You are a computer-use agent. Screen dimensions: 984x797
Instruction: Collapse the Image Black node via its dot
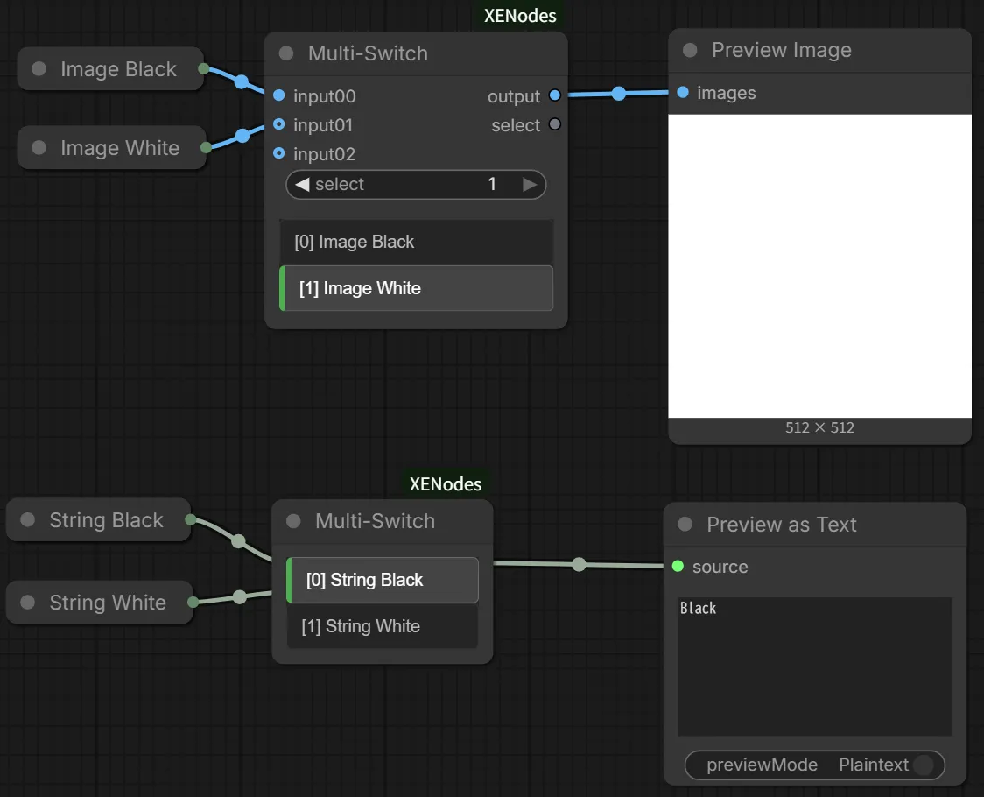click(39, 68)
